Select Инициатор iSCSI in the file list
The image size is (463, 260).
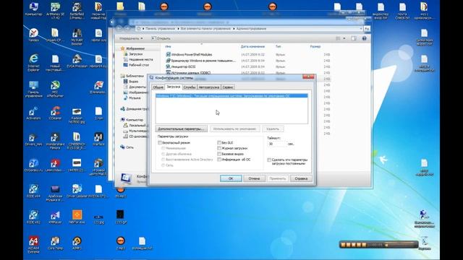180,66
